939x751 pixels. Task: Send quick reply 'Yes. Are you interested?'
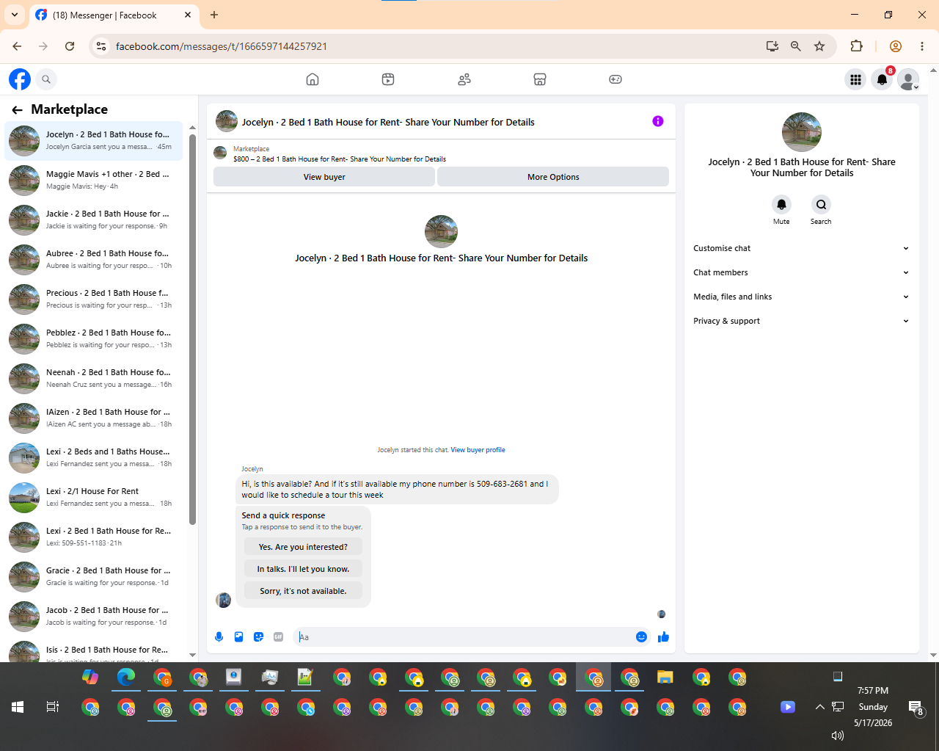[303, 547]
